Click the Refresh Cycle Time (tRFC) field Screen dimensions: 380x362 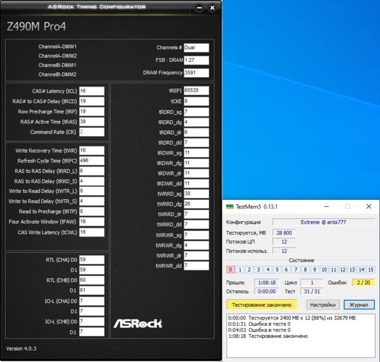click(x=92, y=161)
